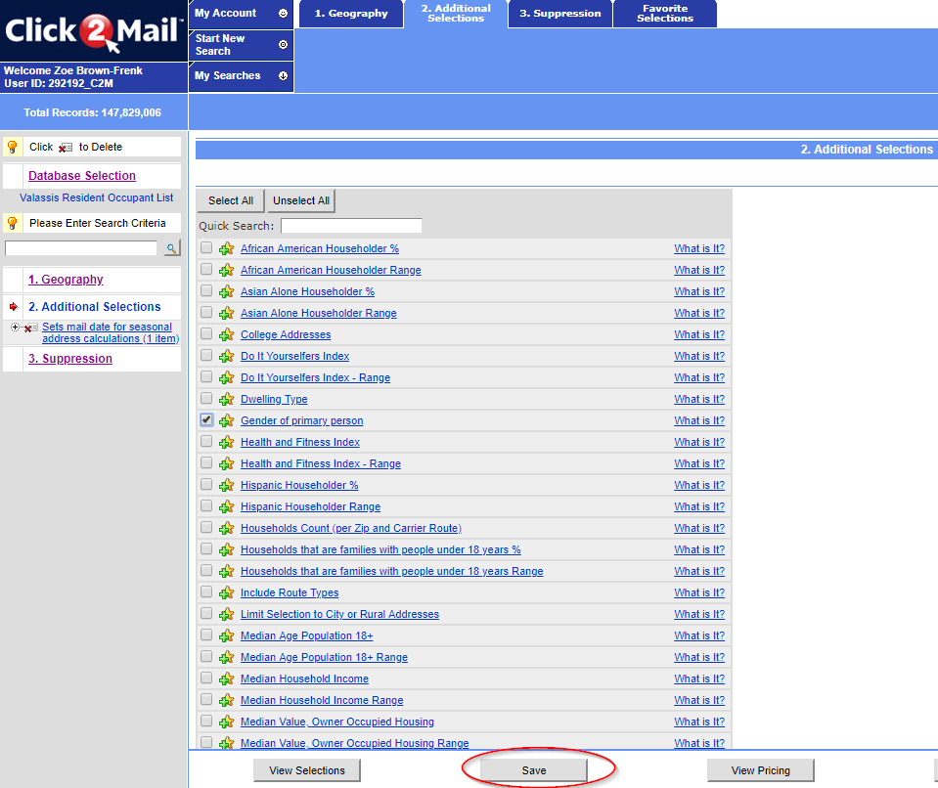Open the Gender of primary person link
The height and width of the screenshot is (788, 938).
(301, 421)
